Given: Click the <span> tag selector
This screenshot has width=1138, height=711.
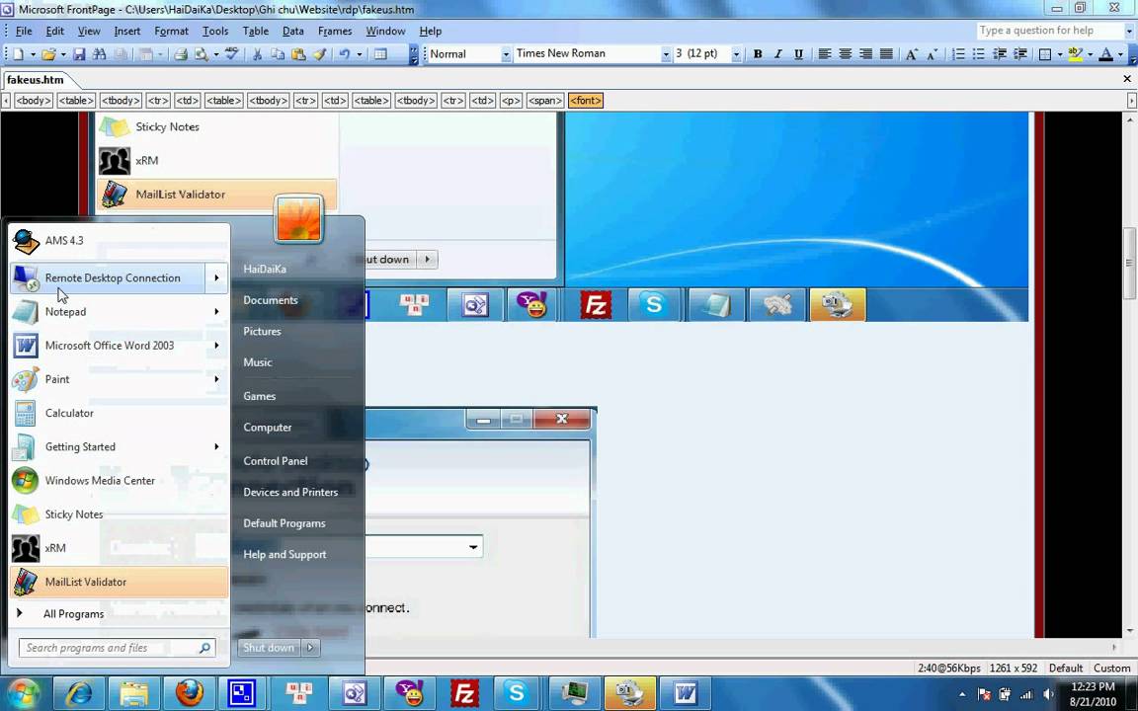Looking at the screenshot, I should [545, 101].
